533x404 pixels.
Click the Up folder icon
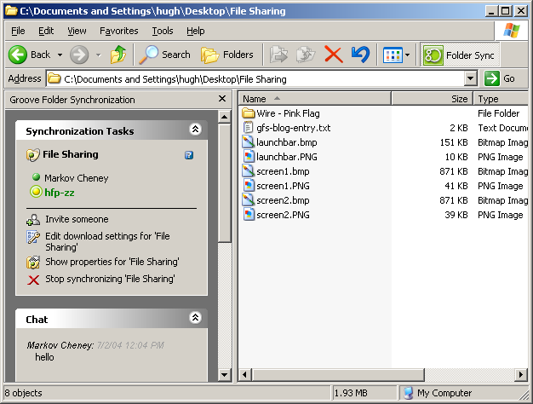118,55
